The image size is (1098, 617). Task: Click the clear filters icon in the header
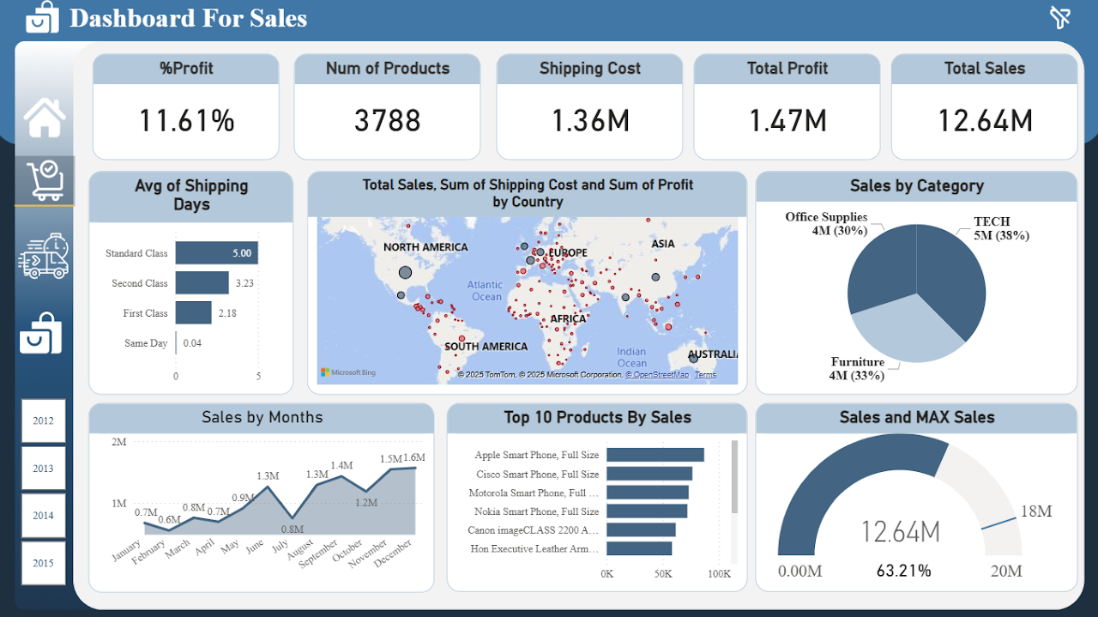click(1059, 17)
